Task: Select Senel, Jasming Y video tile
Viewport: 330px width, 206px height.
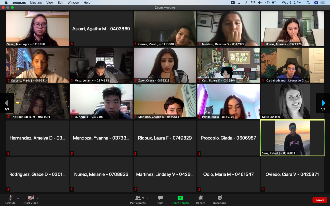Action: click(38, 29)
